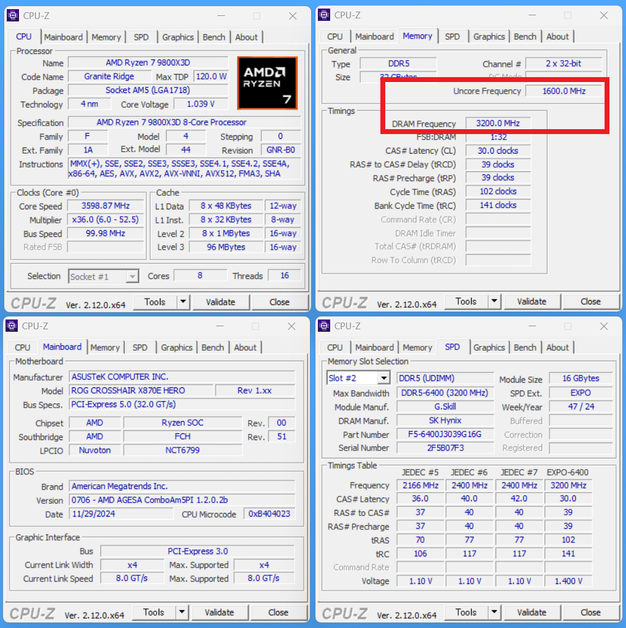The image size is (626, 628).
Task: Close the SPD window with X button
Action: tap(604, 326)
